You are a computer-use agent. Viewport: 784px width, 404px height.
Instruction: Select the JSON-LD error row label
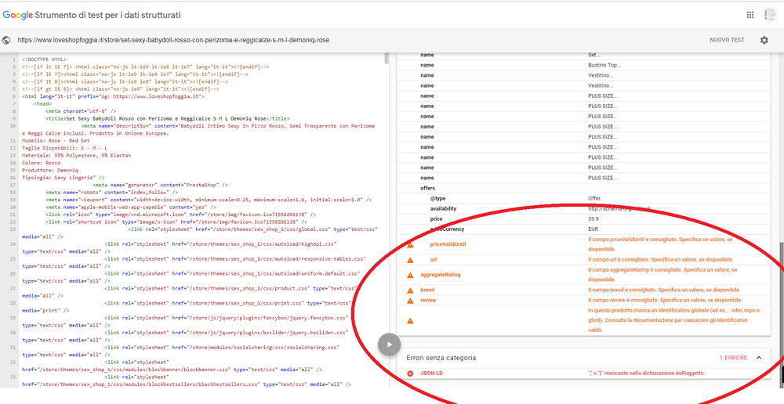tap(432, 373)
